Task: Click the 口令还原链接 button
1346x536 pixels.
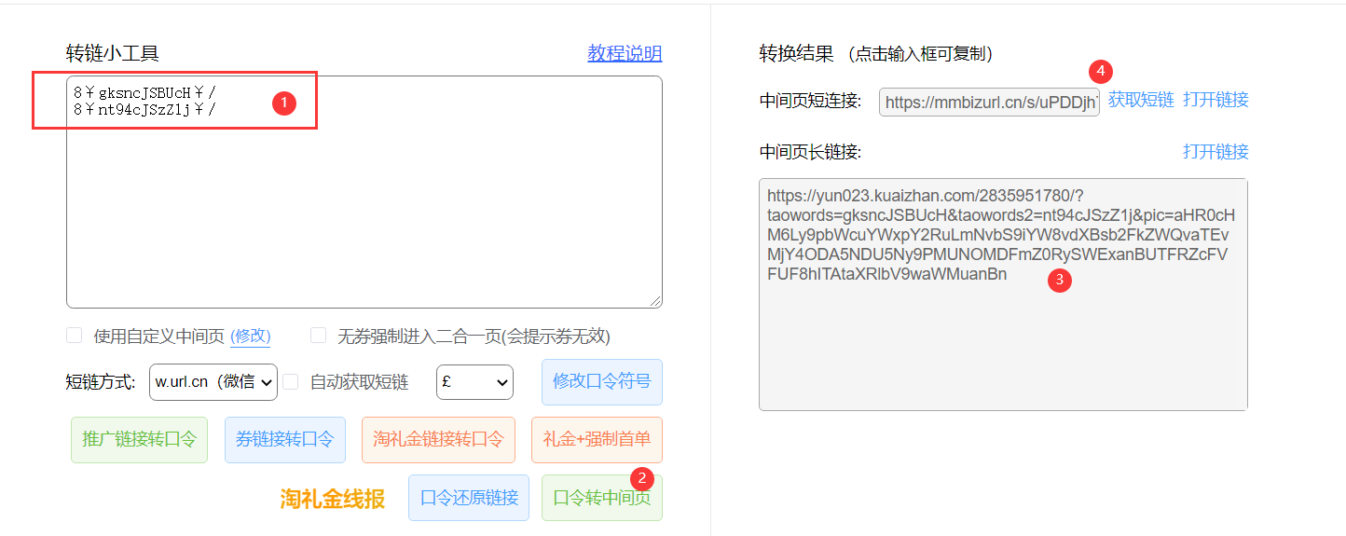Action: [469, 498]
